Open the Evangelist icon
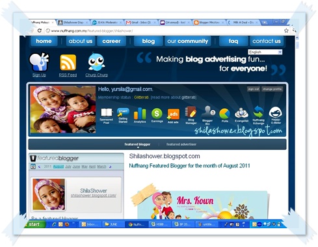 [241, 113]
